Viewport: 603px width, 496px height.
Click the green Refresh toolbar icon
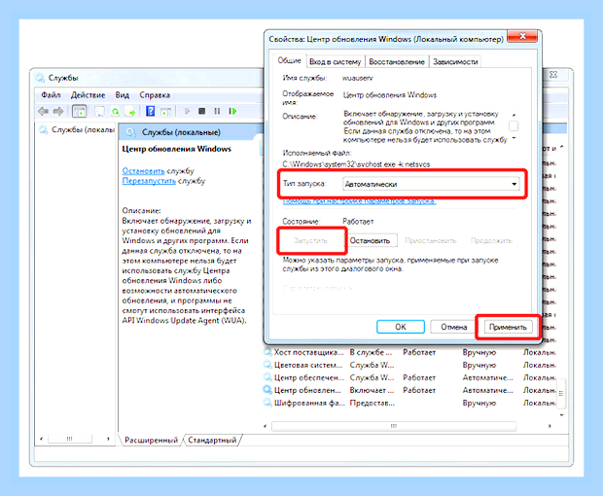tap(115, 112)
